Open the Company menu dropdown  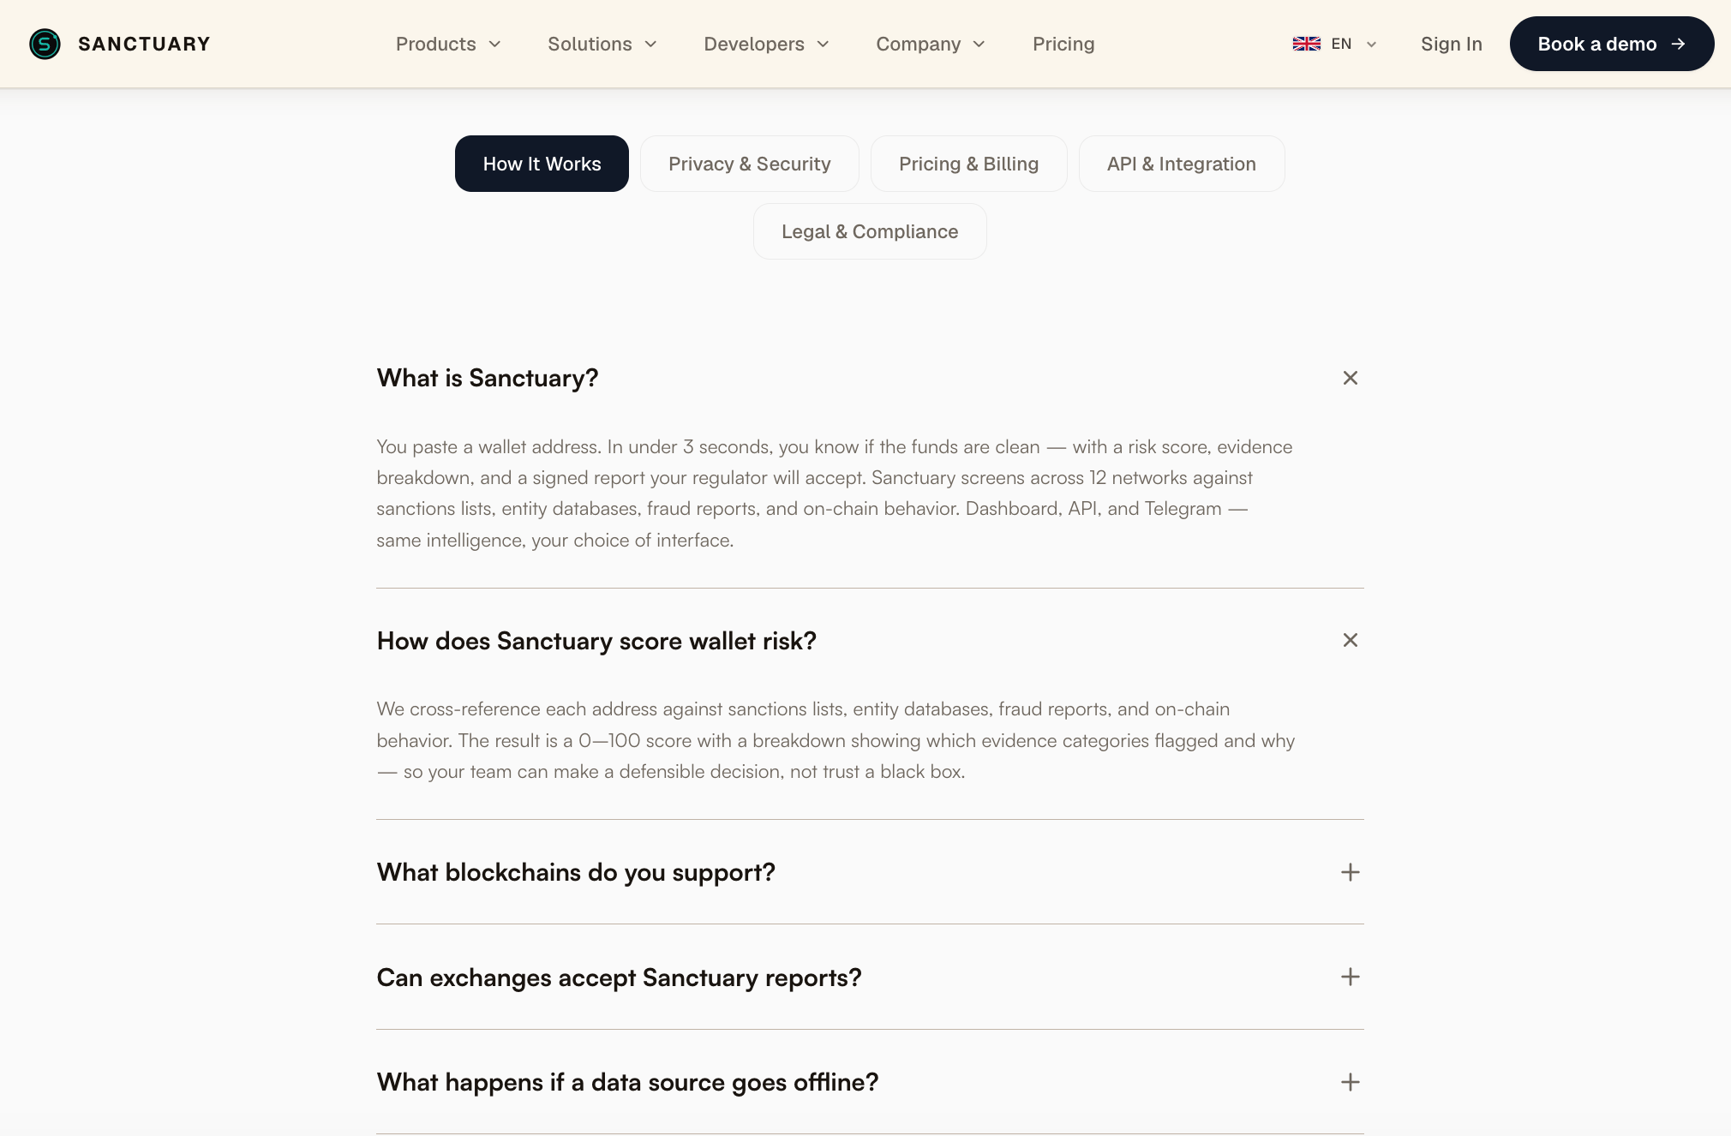click(x=931, y=44)
